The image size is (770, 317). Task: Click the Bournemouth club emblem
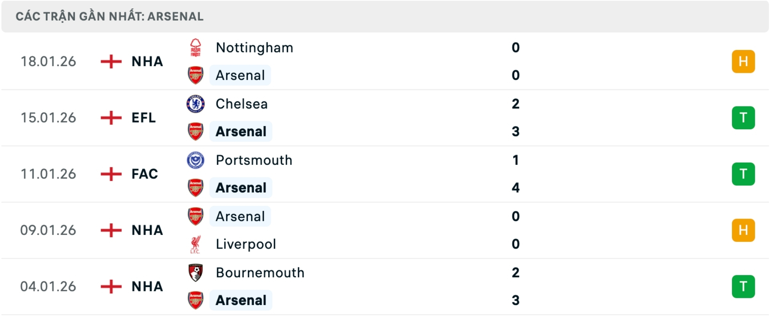[196, 273]
